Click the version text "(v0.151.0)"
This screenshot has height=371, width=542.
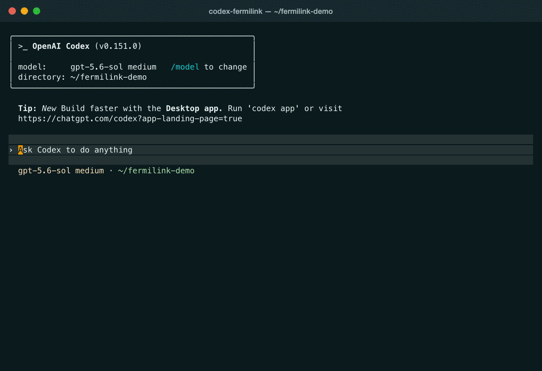[118, 46]
